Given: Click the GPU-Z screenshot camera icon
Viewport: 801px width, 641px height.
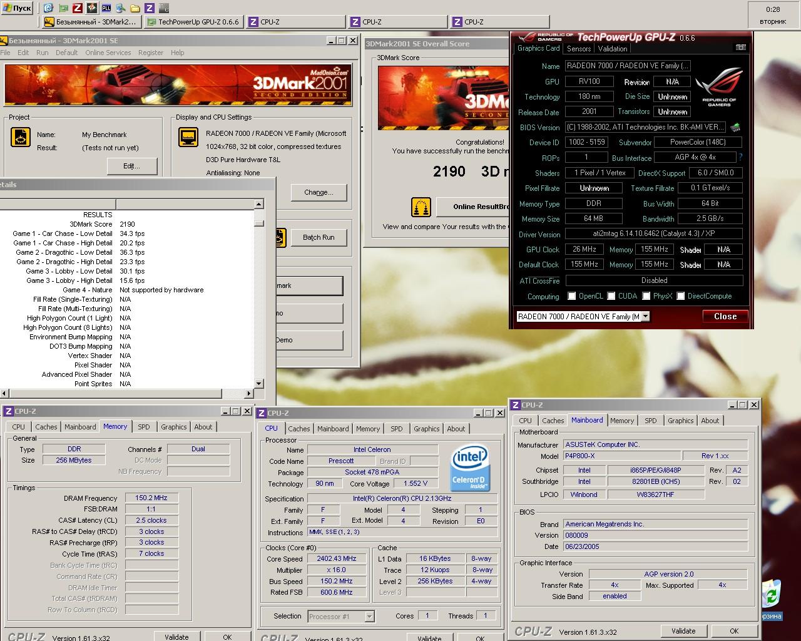Looking at the screenshot, I should pyautogui.click(x=740, y=48).
